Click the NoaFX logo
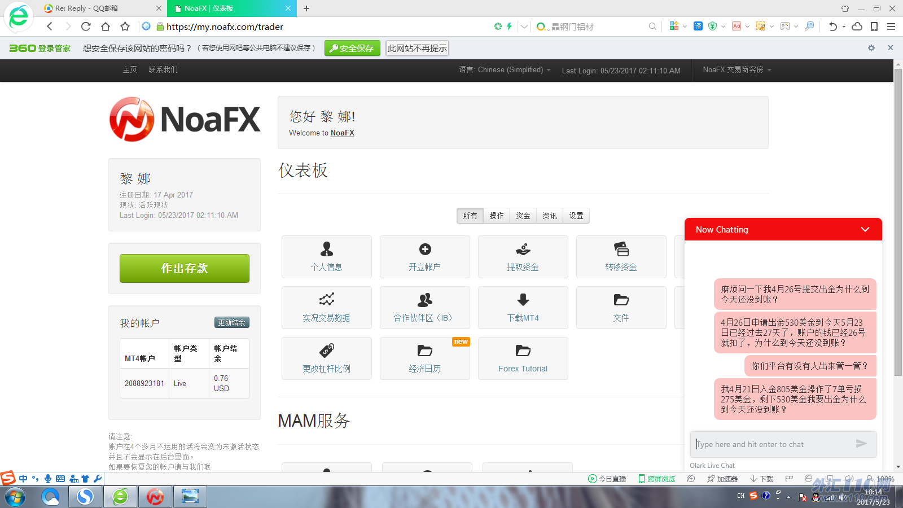Image resolution: width=903 pixels, height=508 pixels. click(x=185, y=119)
